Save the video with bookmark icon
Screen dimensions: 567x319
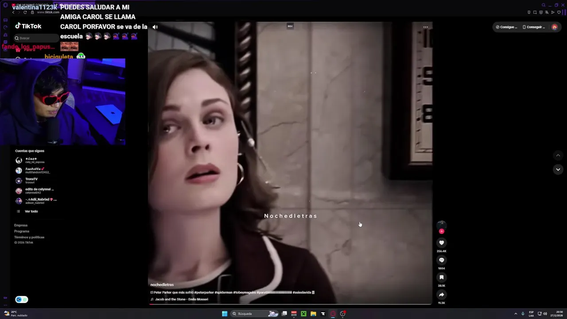[x=441, y=277]
